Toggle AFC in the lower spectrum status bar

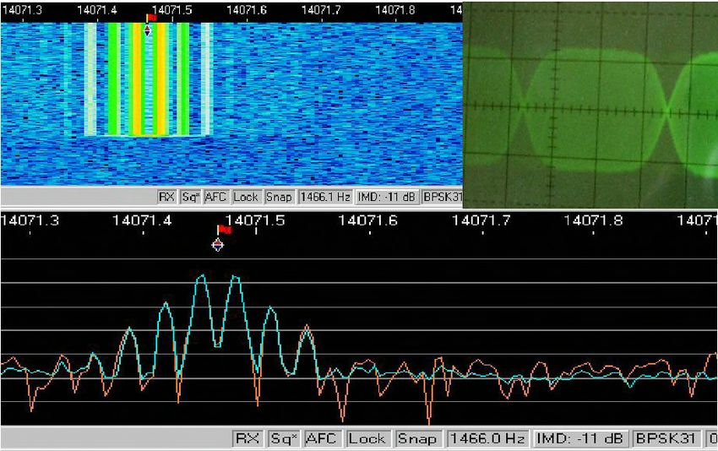click(321, 438)
